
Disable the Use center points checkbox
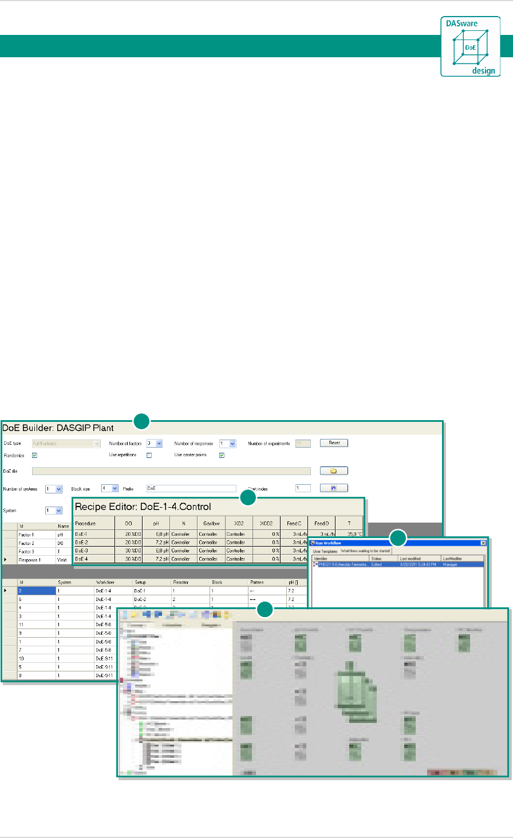tap(222, 455)
